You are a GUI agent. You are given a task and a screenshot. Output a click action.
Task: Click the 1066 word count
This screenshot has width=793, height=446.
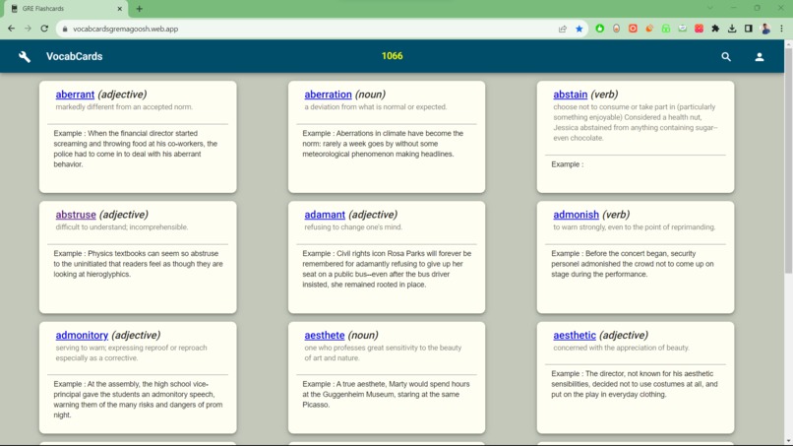click(392, 56)
